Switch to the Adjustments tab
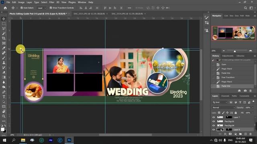 tap(228, 56)
